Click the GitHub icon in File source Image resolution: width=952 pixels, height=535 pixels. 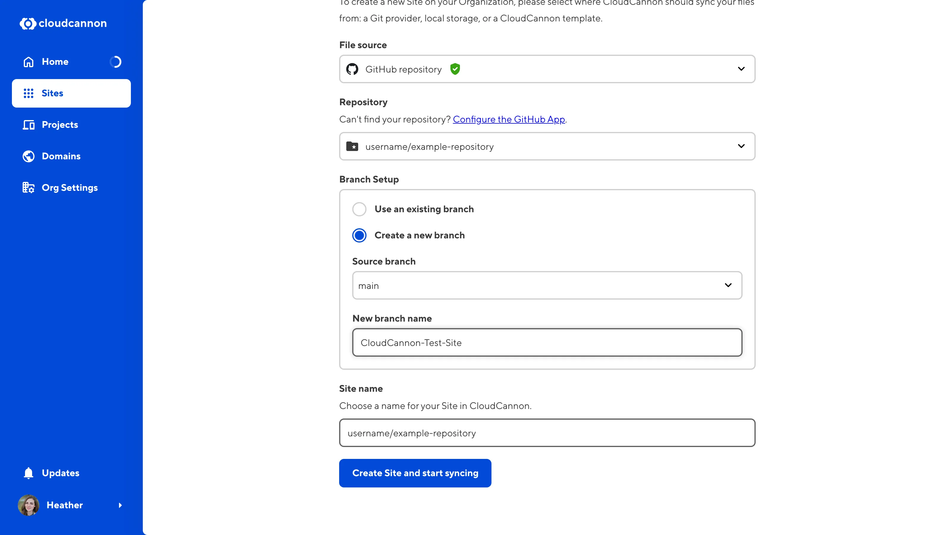click(352, 69)
